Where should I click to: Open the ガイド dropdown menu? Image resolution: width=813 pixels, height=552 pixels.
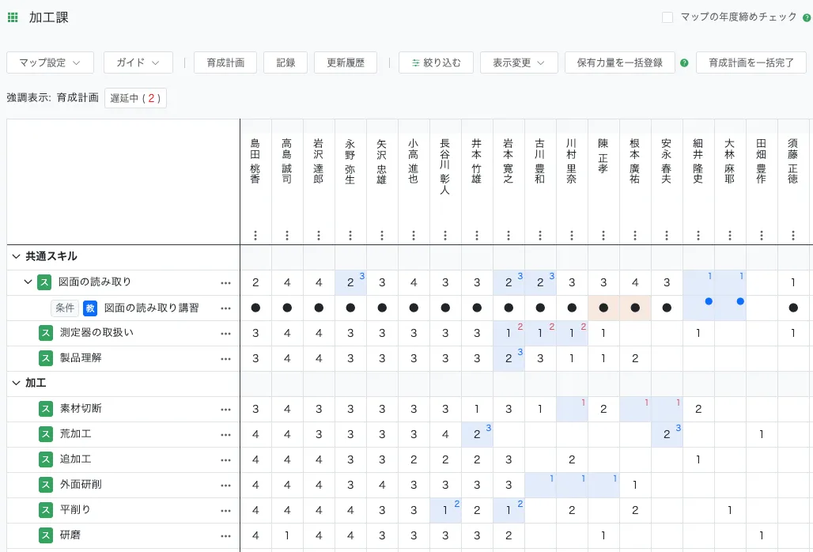(x=138, y=62)
